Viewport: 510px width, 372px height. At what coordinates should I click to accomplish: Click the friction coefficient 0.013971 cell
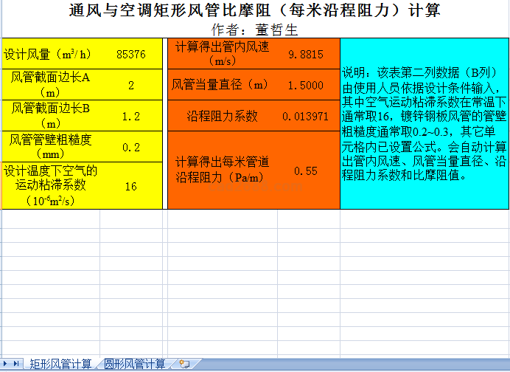305,116
